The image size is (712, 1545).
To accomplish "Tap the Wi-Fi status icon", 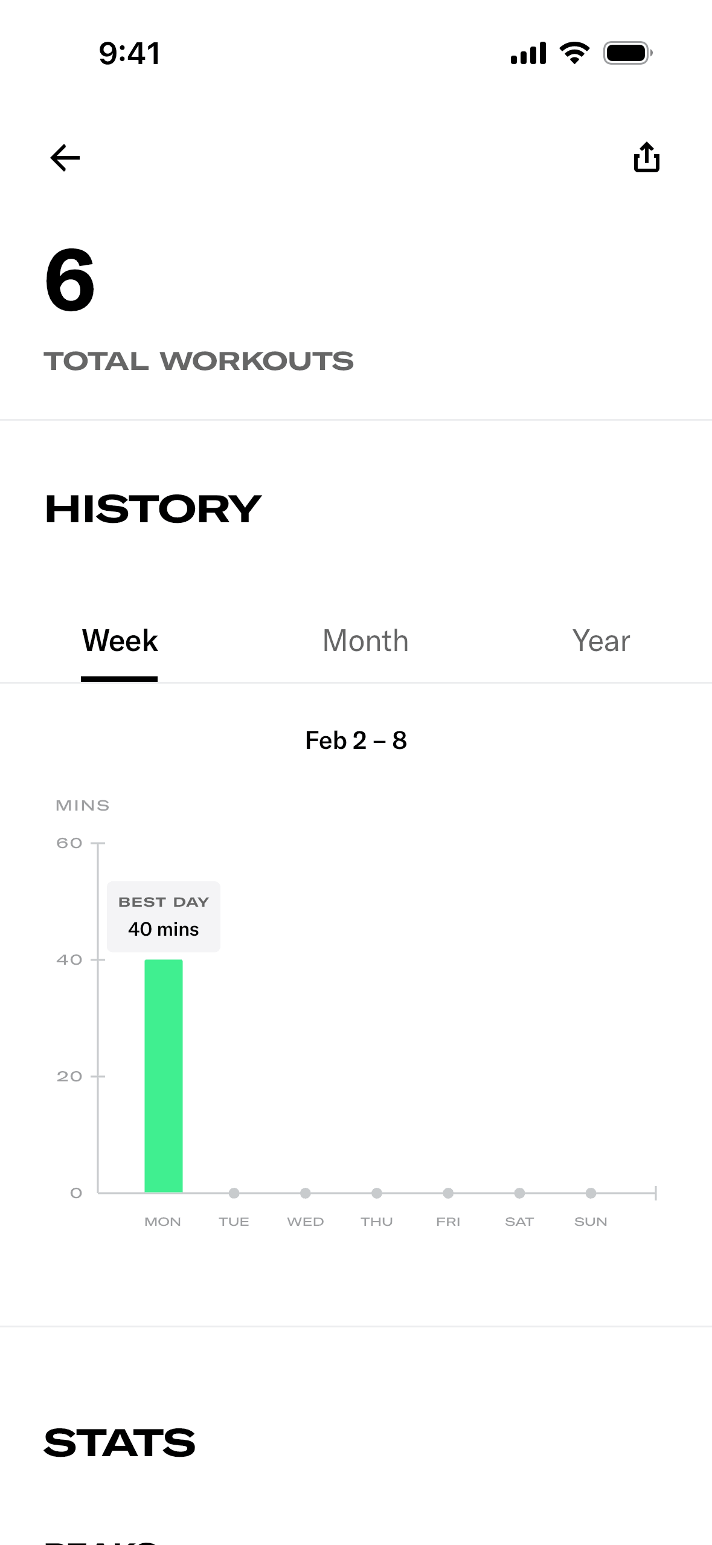I will coord(574,53).
